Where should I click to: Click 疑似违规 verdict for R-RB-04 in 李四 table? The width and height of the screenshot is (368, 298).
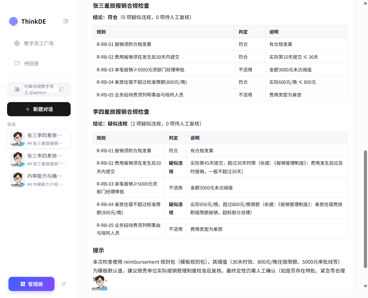176,208
